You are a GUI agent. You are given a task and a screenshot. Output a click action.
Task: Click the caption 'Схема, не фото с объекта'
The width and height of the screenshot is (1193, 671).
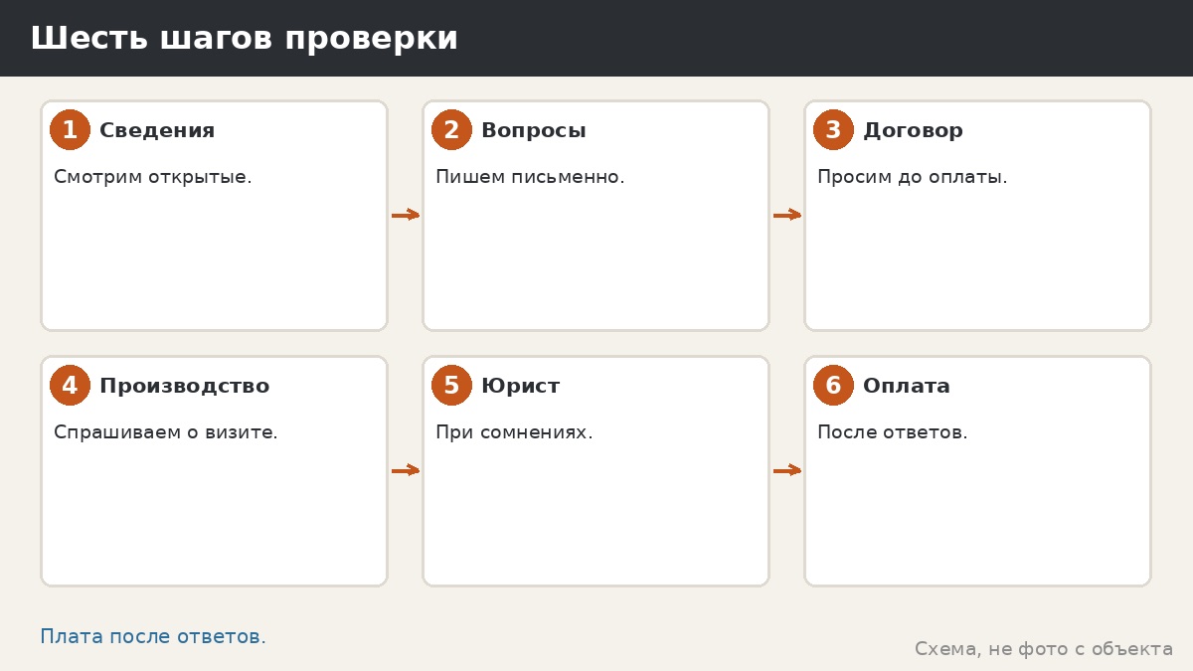pyautogui.click(x=1044, y=649)
